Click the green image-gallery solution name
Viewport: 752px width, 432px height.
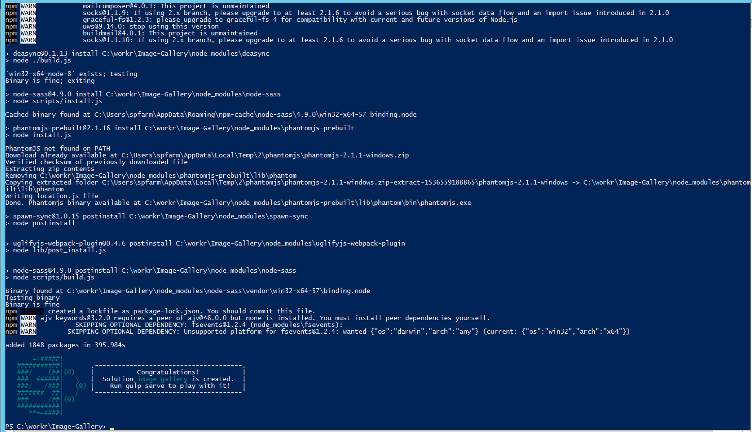(x=163, y=379)
